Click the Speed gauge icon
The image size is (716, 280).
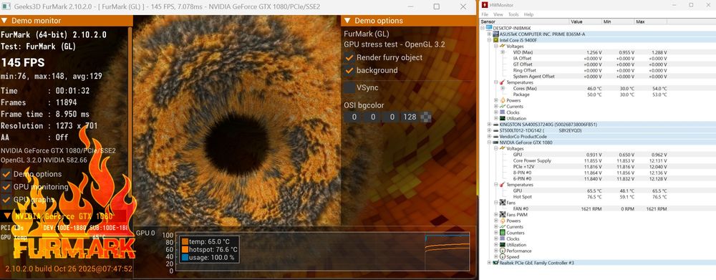point(503,256)
